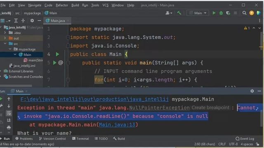Screen dimensions: 264x148
Task: Print console output with printer icon
Action: 9,127
